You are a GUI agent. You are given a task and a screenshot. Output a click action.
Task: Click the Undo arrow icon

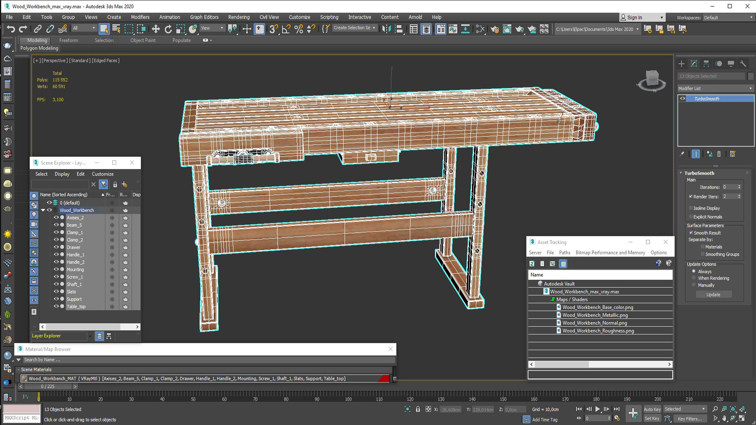click(x=11, y=29)
